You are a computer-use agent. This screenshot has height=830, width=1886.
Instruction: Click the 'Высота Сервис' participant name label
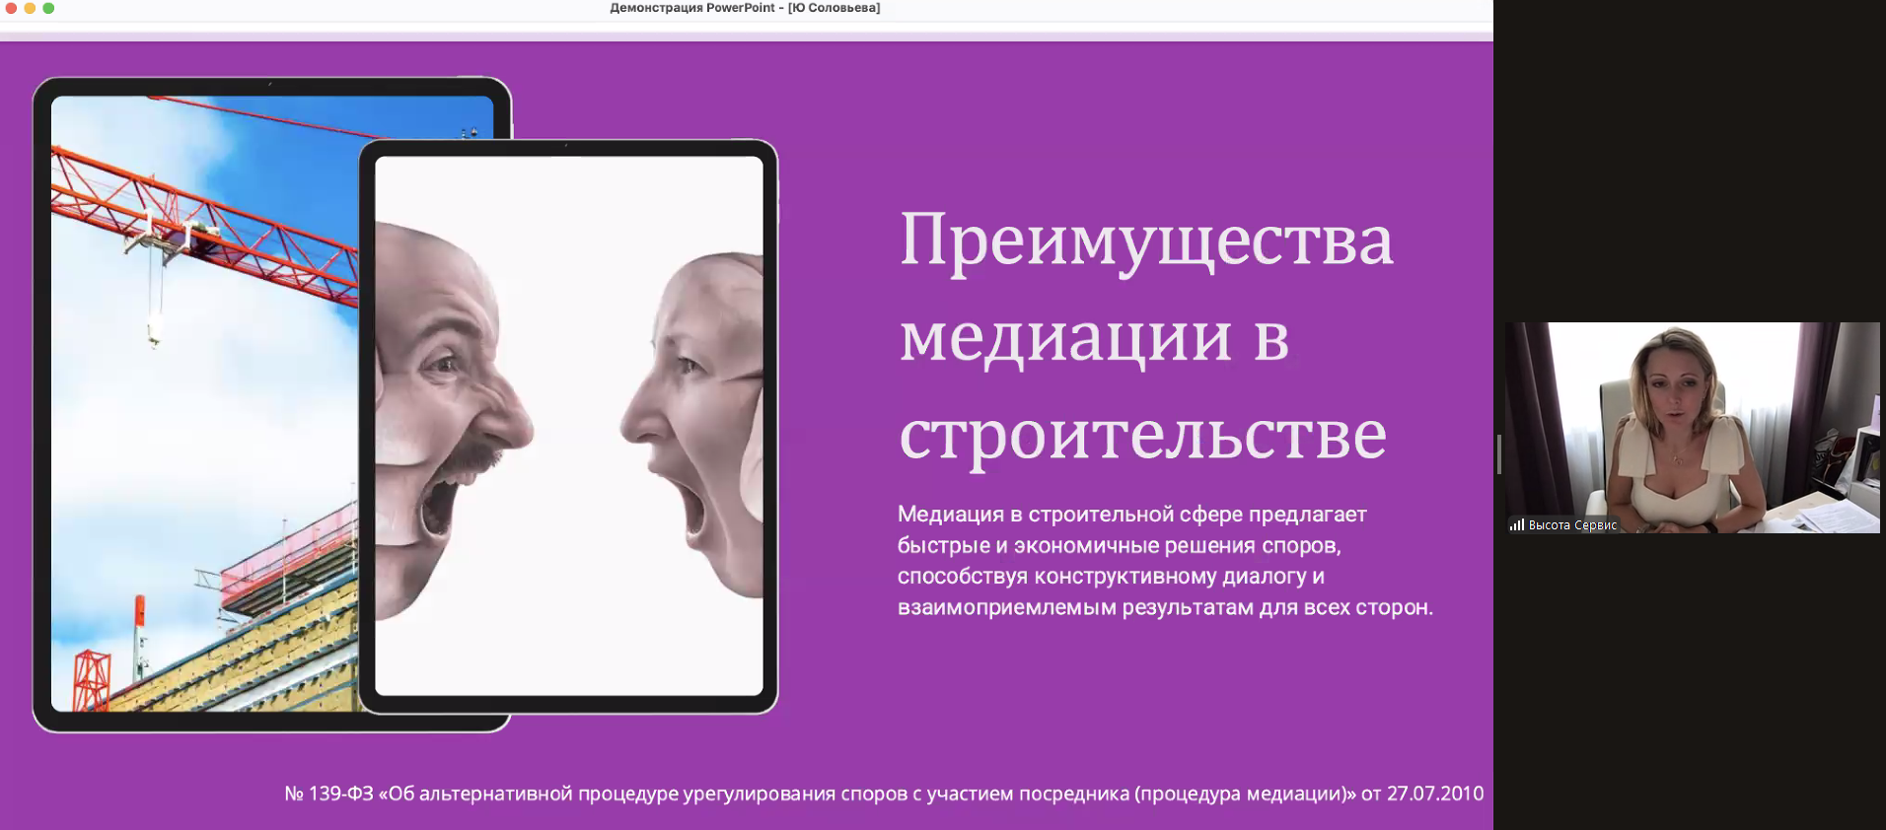coord(1572,525)
